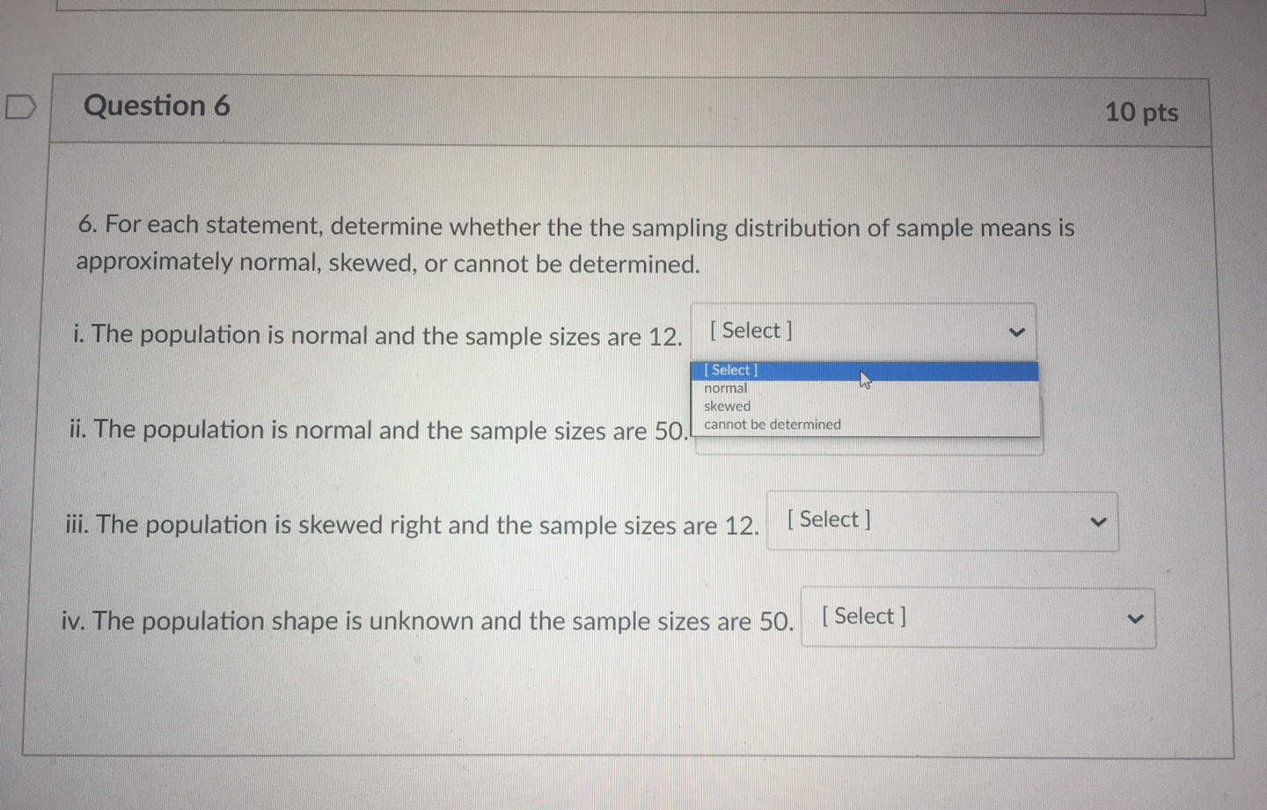
Task: Open the [ Select ] dropdown for statement iv
Action: pyautogui.click(x=977, y=617)
